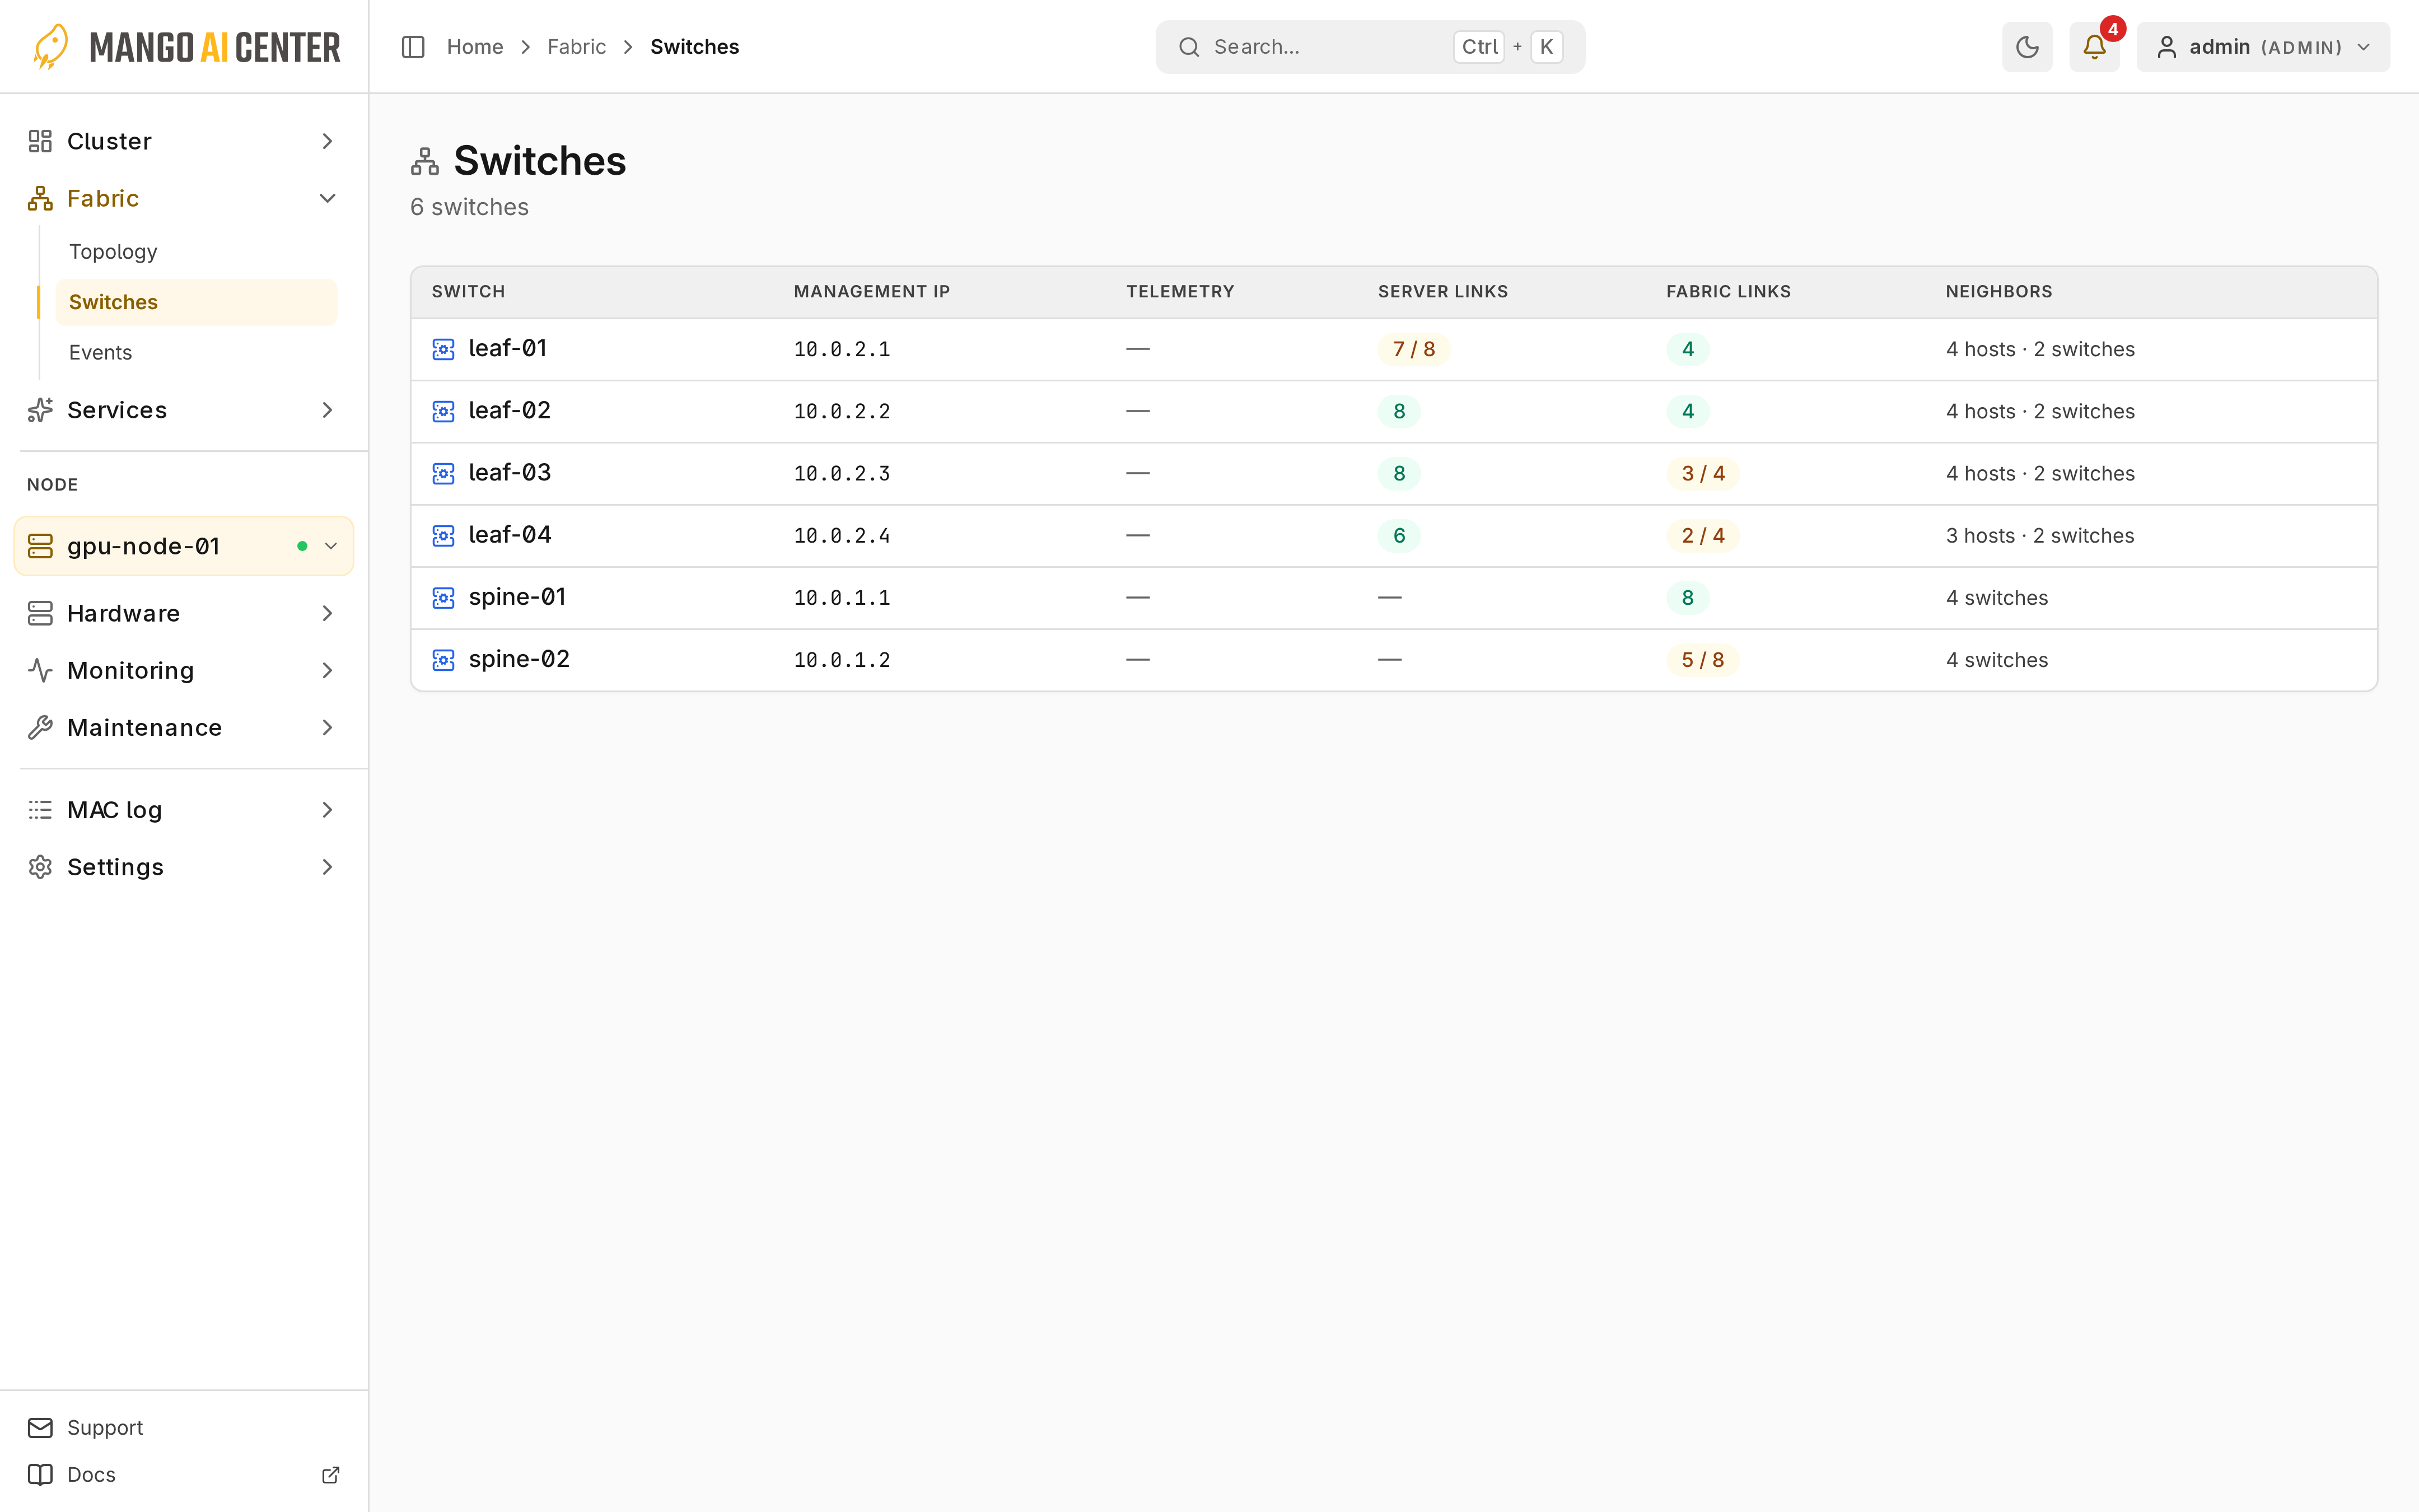Expand the Services section chevron
Image resolution: width=2419 pixels, height=1512 pixels.
[327, 410]
